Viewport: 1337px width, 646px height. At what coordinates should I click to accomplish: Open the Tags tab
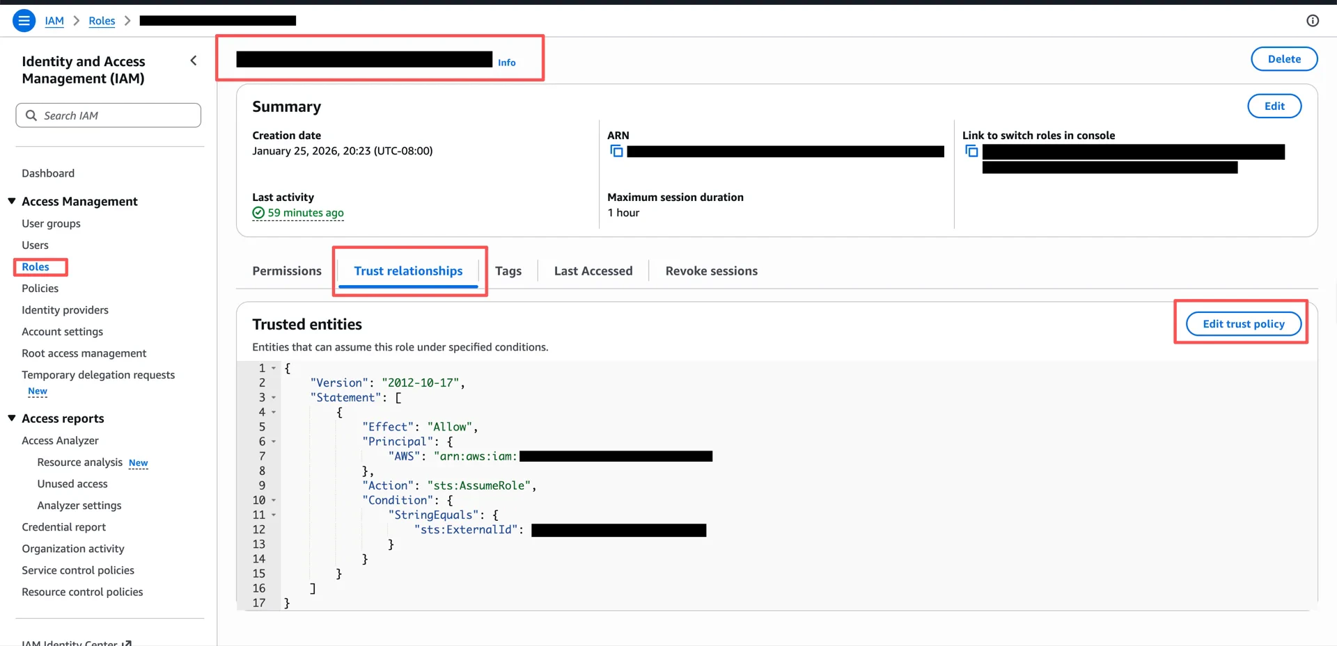pos(508,270)
